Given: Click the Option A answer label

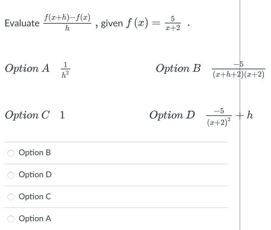Looking at the screenshot, I should [35, 219].
